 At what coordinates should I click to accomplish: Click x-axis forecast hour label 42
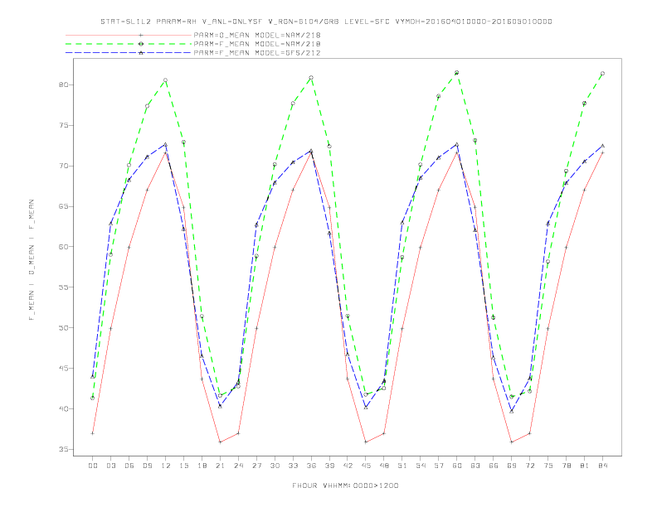[348, 466]
